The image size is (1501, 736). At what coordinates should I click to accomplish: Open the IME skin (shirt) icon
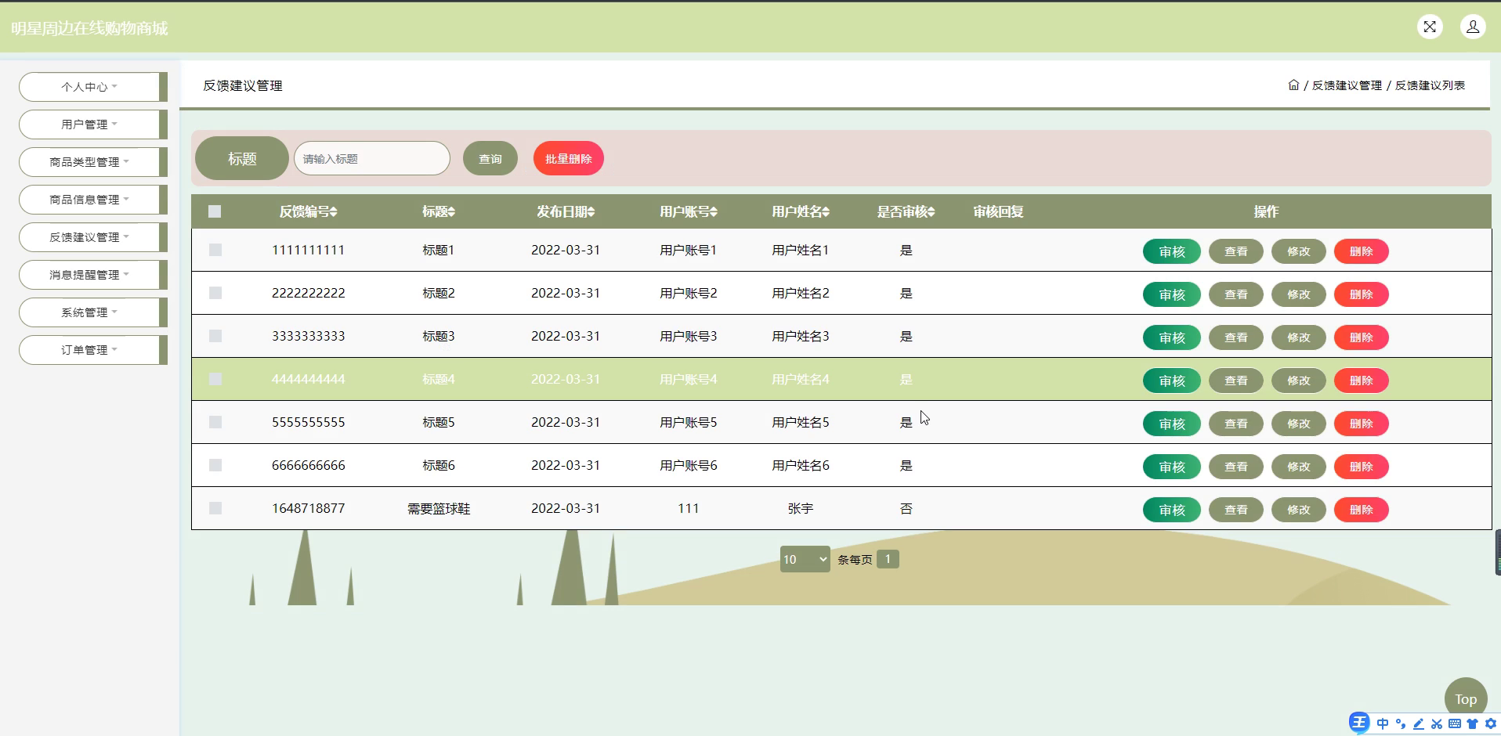1473,723
